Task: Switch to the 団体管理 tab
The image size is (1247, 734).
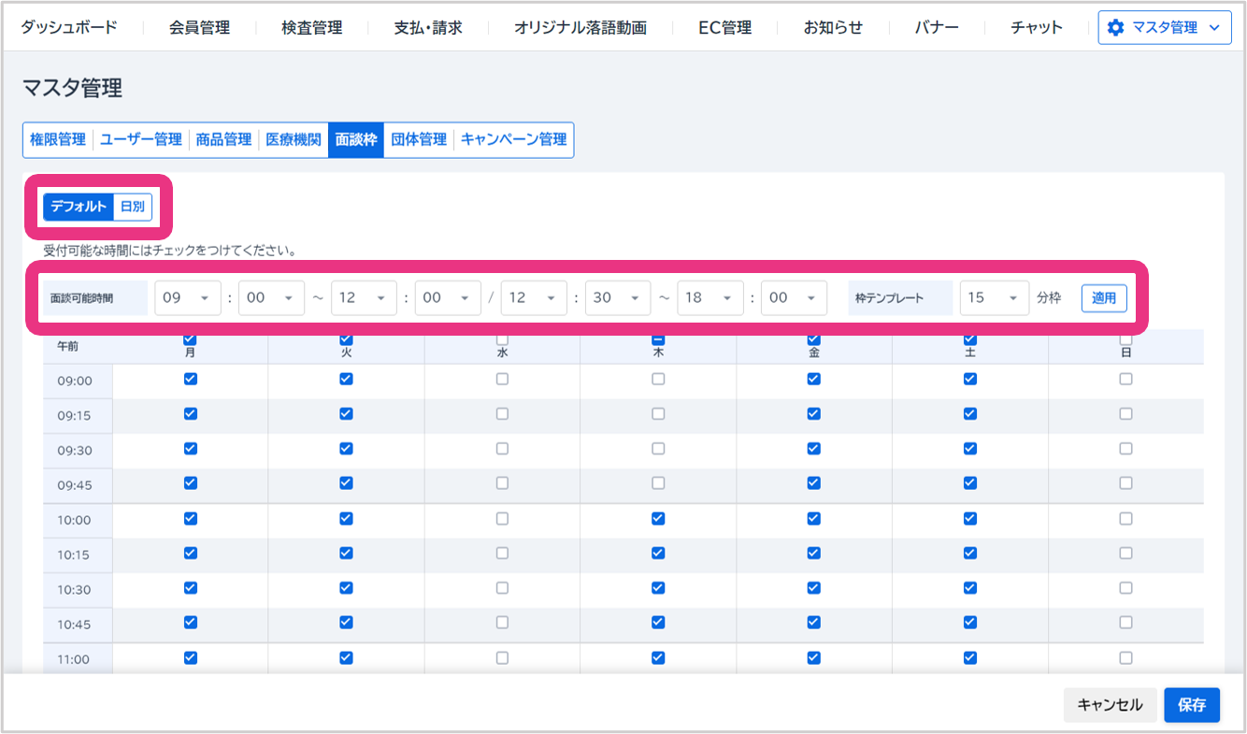Action: pyautogui.click(x=419, y=140)
